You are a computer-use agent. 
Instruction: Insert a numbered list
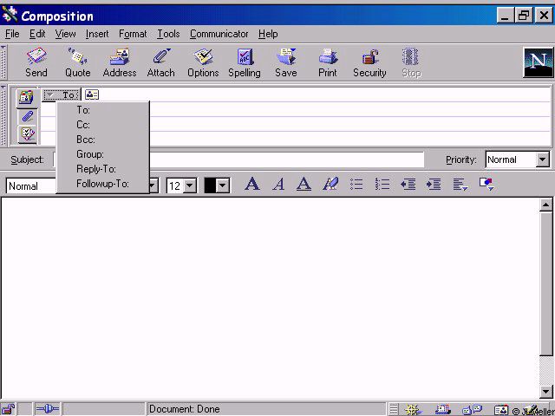(382, 184)
